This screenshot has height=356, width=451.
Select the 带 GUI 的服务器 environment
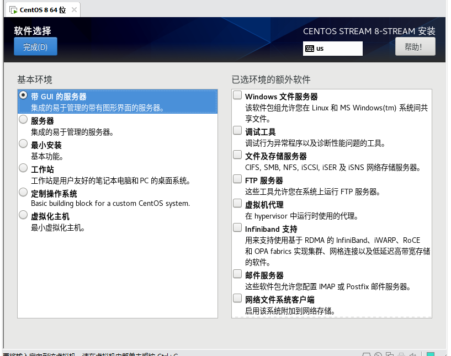point(23,95)
